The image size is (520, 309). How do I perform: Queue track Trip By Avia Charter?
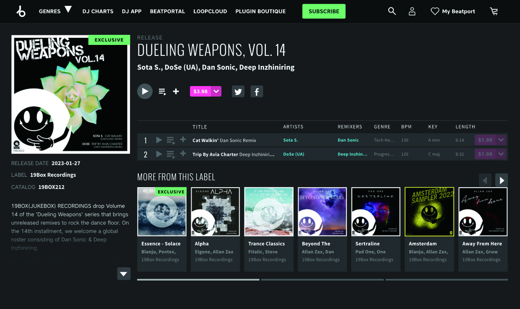point(171,154)
